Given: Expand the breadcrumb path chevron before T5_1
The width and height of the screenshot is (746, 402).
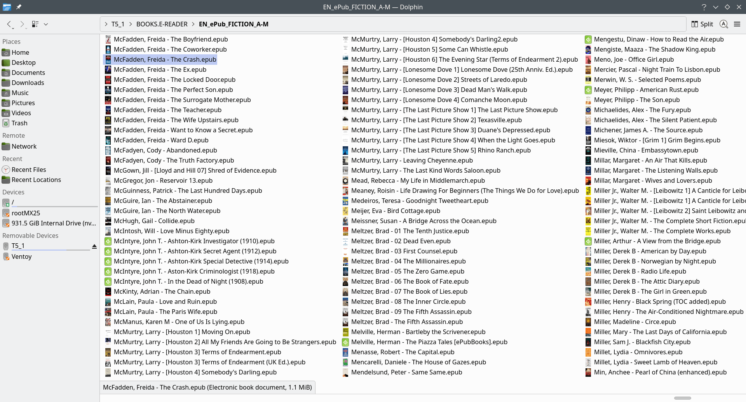Looking at the screenshot, I should pyautogui.click(x=106, y=24).
